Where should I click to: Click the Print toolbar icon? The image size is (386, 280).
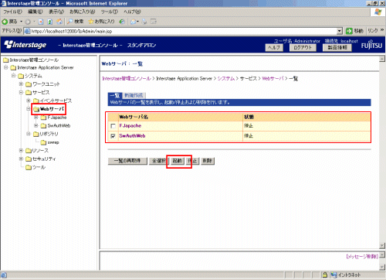click(144, 22)
